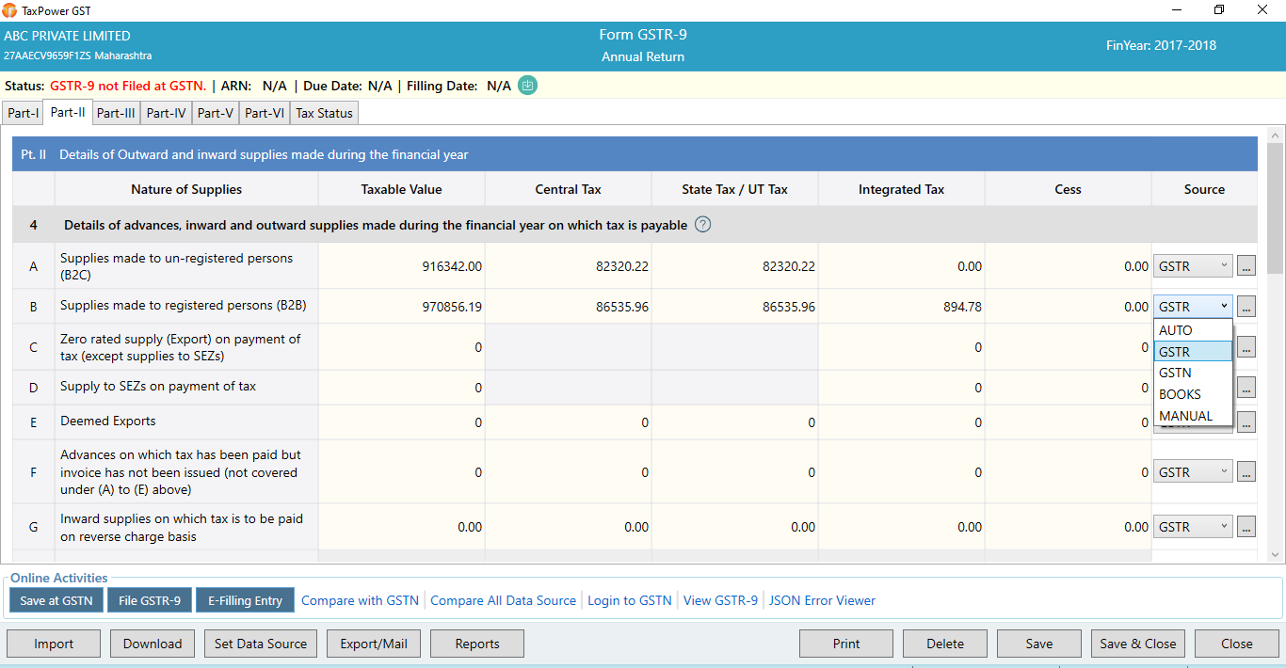This screenshot has height=668, width=1286.
Task: Click the TaxPower GST app icon in title bar
Action: click(x=9, y=10)
